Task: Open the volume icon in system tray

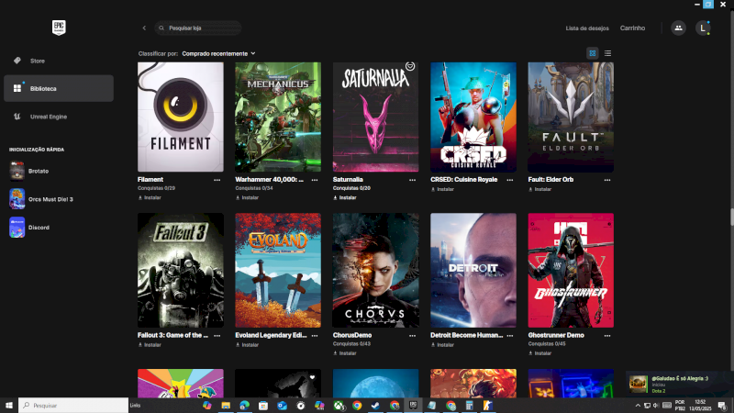Action: point(656,406)
